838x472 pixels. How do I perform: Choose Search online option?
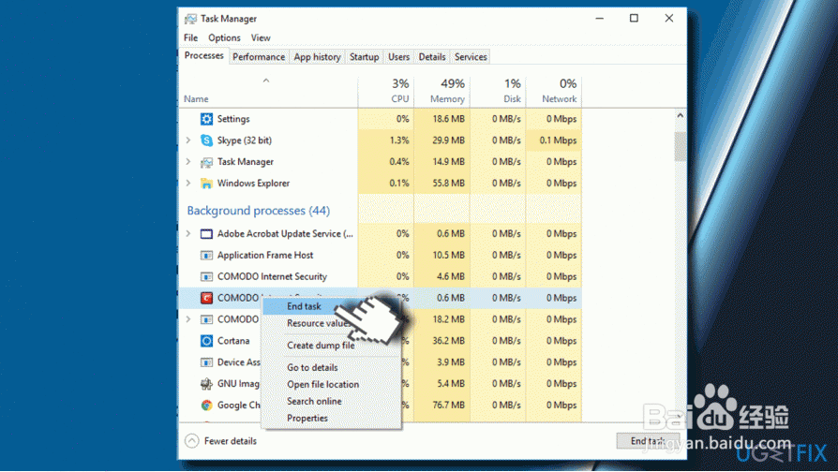point(314,402)
